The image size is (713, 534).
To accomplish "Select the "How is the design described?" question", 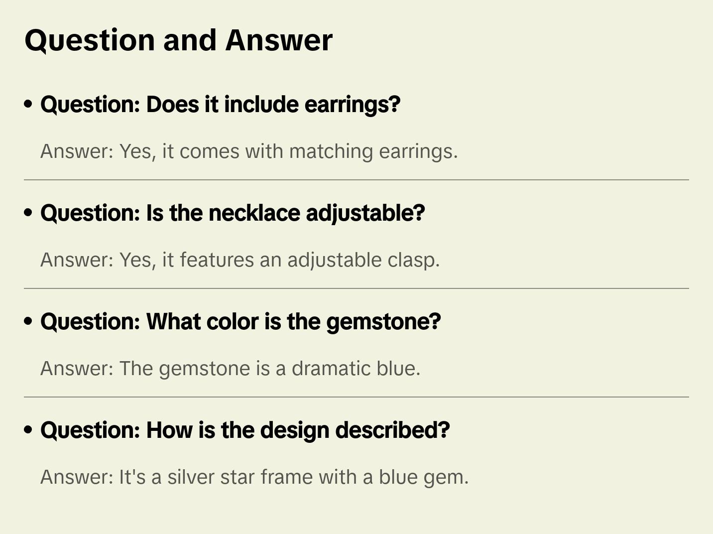I will 245,430.
